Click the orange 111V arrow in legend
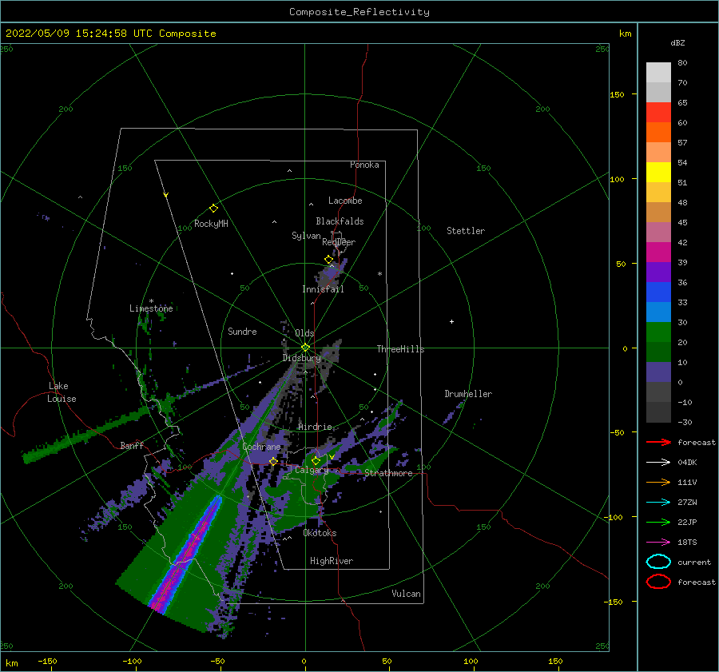The image size is (719, 672). pyautogui.click(x=658, y=482)
